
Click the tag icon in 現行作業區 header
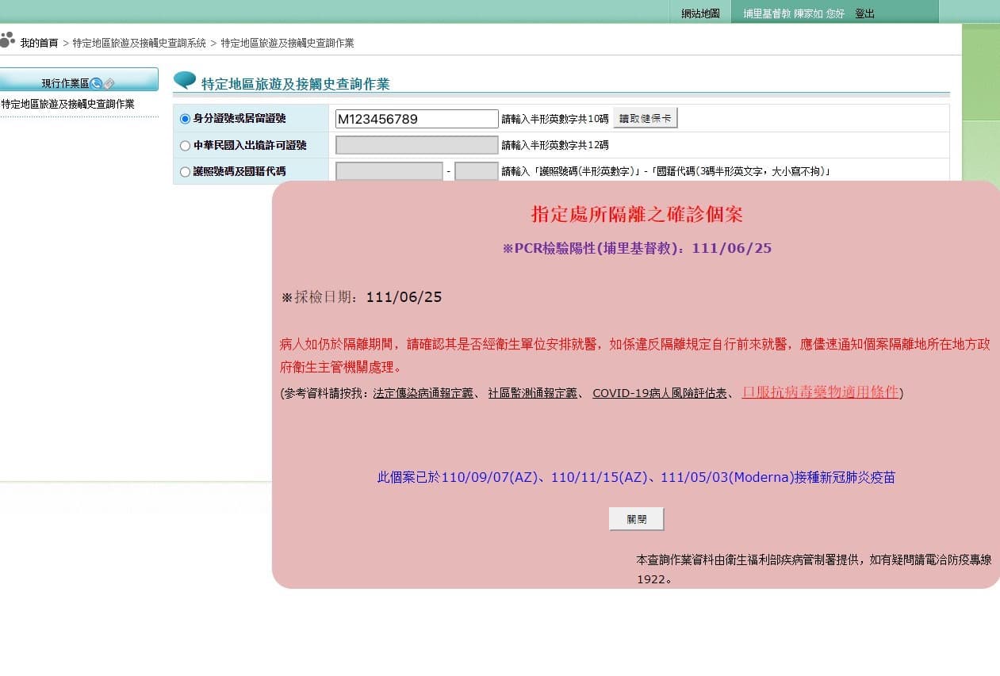(109, 83)
